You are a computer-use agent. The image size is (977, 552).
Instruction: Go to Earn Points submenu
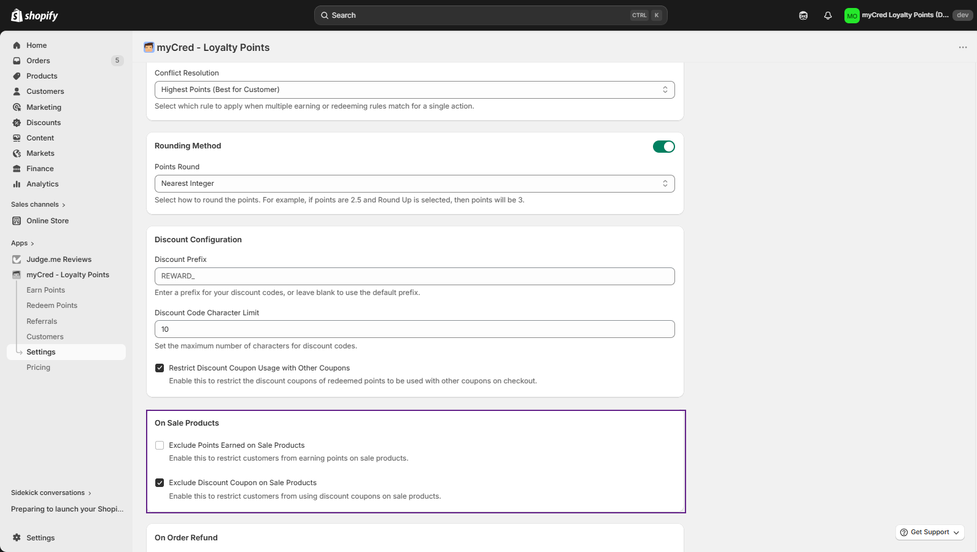pyautogui.click(x=45, y=290)
